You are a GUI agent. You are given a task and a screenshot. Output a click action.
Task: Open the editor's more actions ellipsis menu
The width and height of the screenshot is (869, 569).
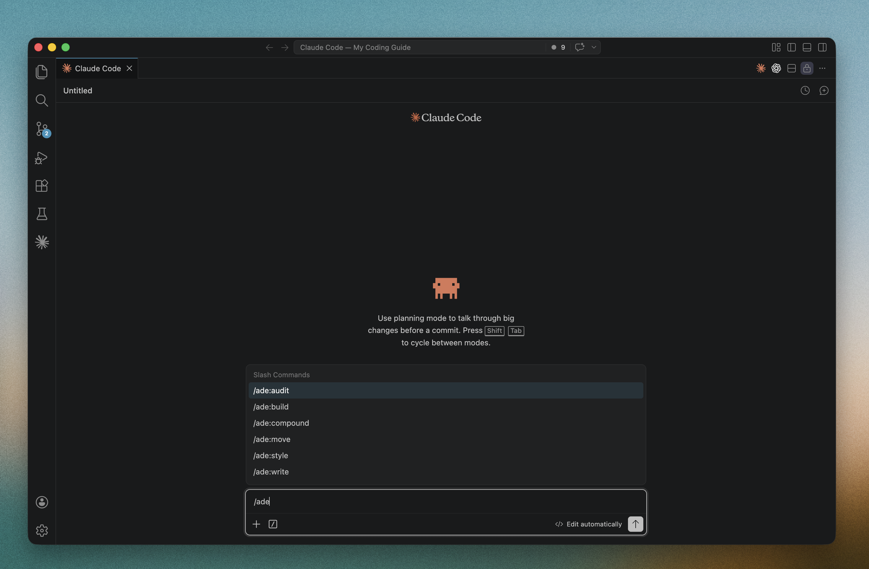tap(822, 68)
